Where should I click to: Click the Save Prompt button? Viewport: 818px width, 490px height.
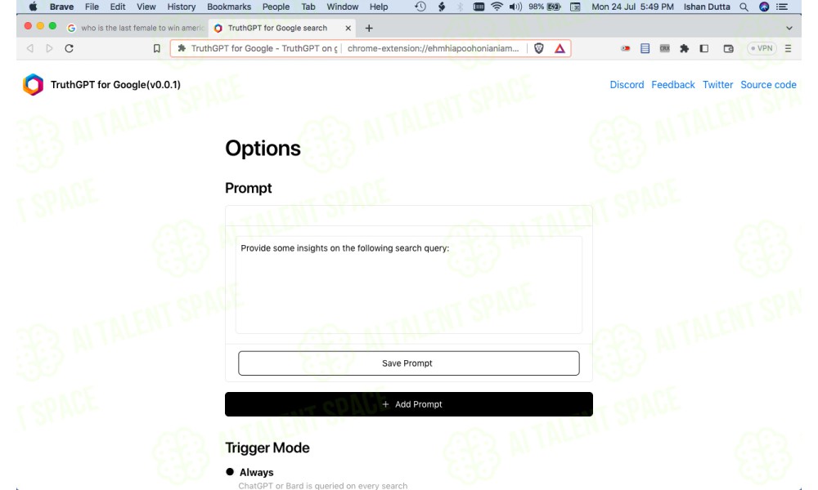[x=408, y=363]
